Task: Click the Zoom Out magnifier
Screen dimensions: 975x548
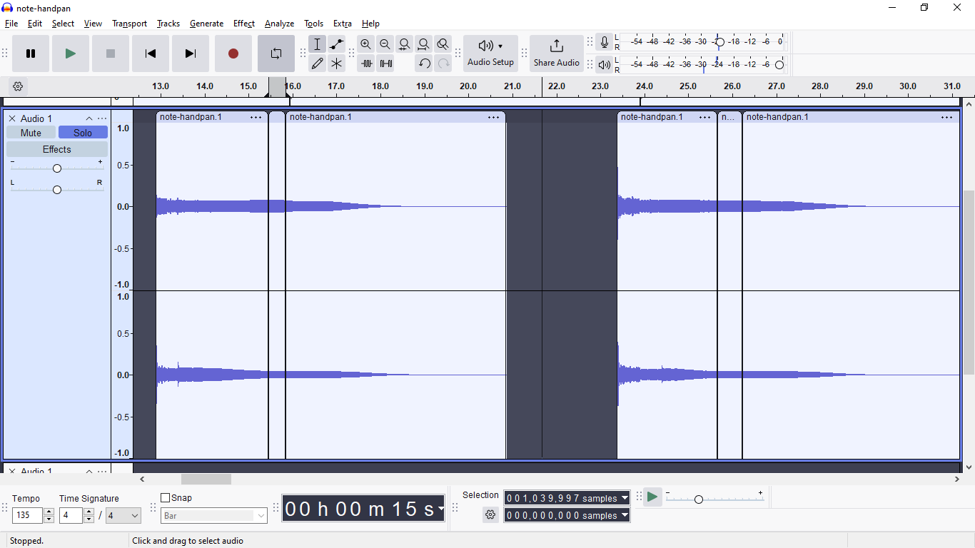Action: pyautogui.click(x=385, y=44)
